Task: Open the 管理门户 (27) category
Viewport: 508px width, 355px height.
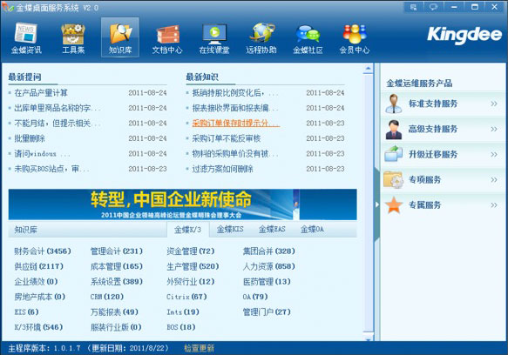Action: click(x=267, y=312)
